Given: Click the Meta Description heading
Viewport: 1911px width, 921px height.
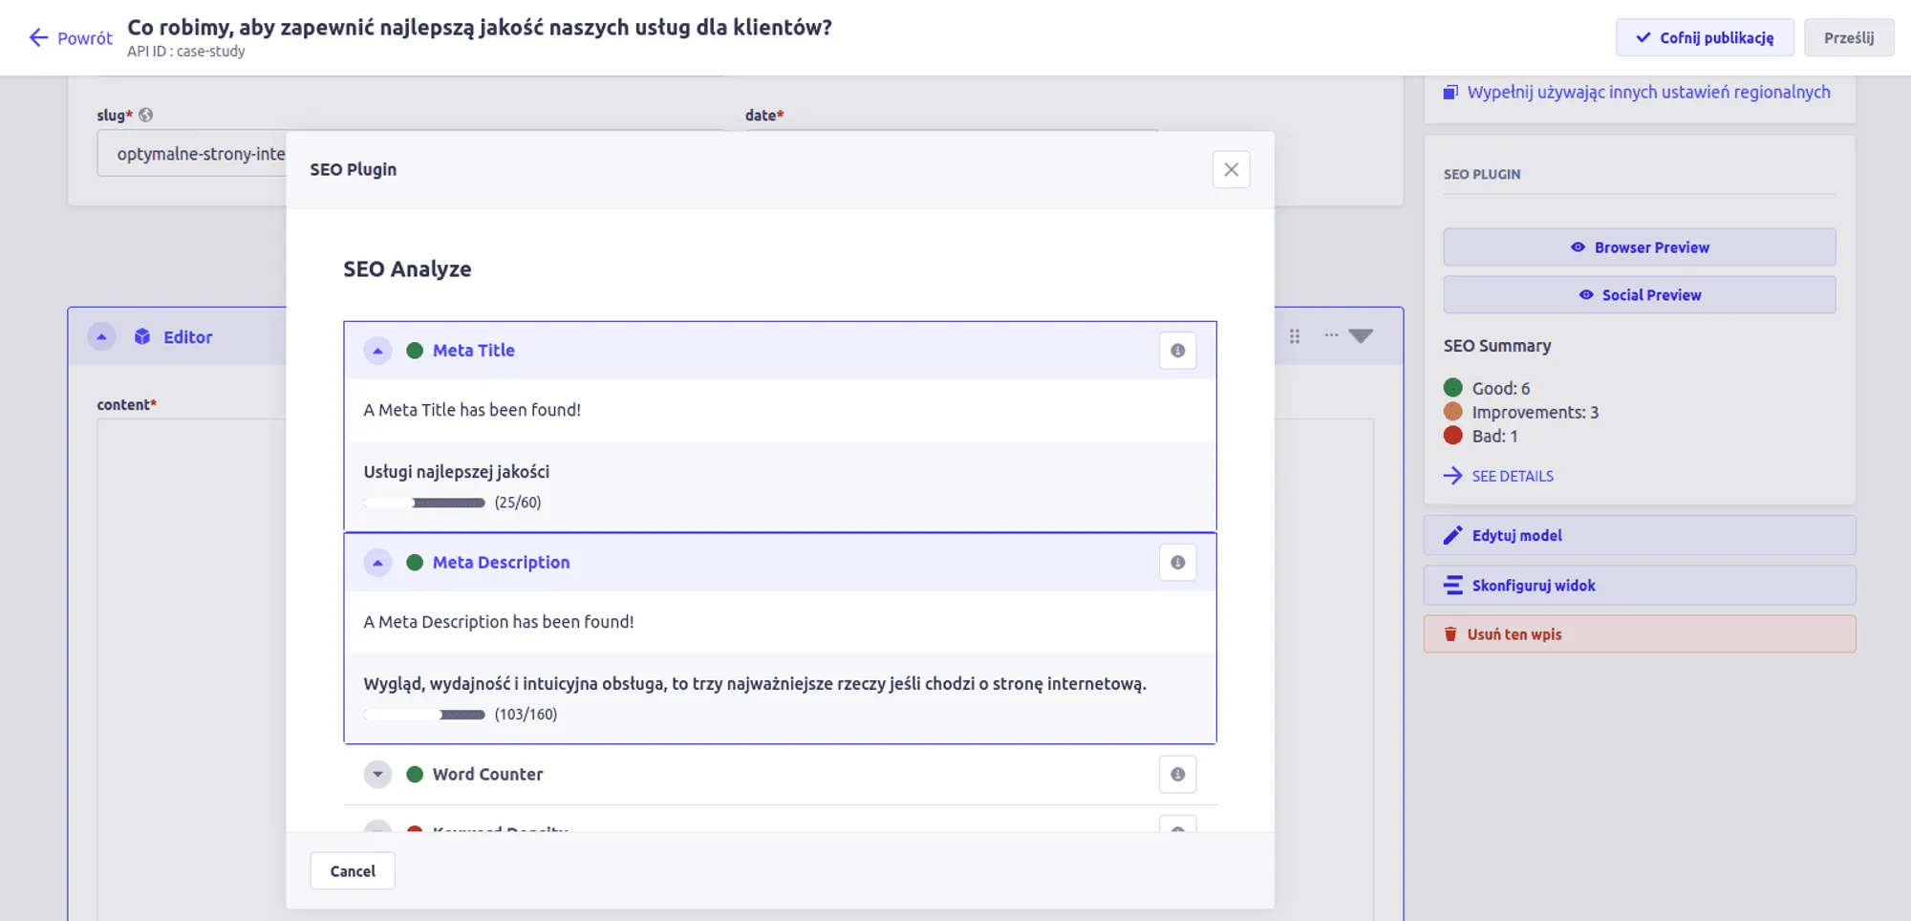Looking at the screenshot, I should click(501, 563).
